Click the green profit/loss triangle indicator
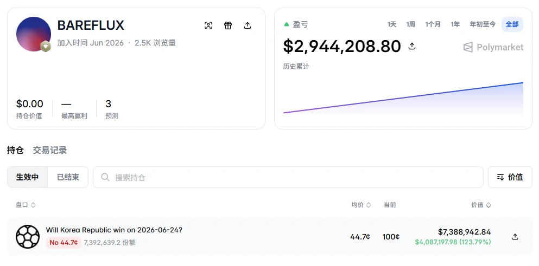The width and height of the screenshot is (539, 266). pos(287,24)
